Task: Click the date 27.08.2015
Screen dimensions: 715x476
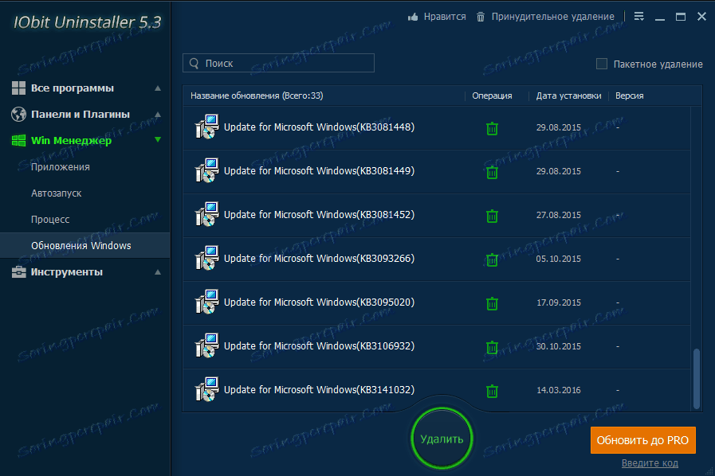Action: coord(559,215)
